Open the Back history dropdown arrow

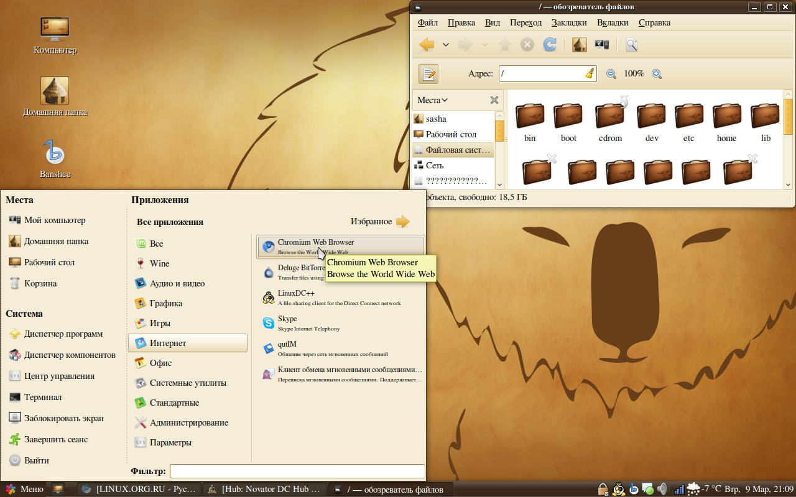tap(446, 45)
